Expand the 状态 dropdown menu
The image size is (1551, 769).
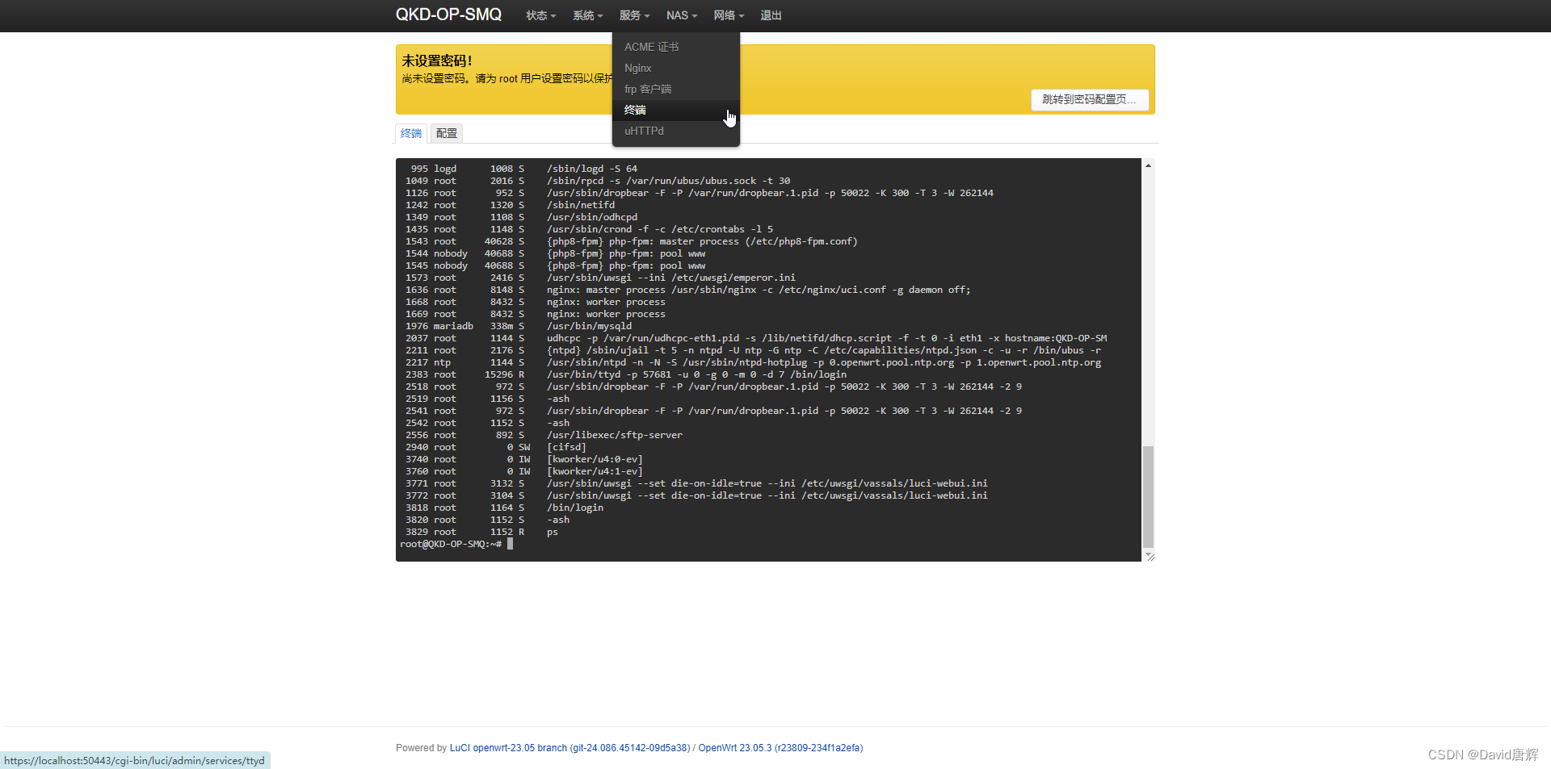point(540,15)
